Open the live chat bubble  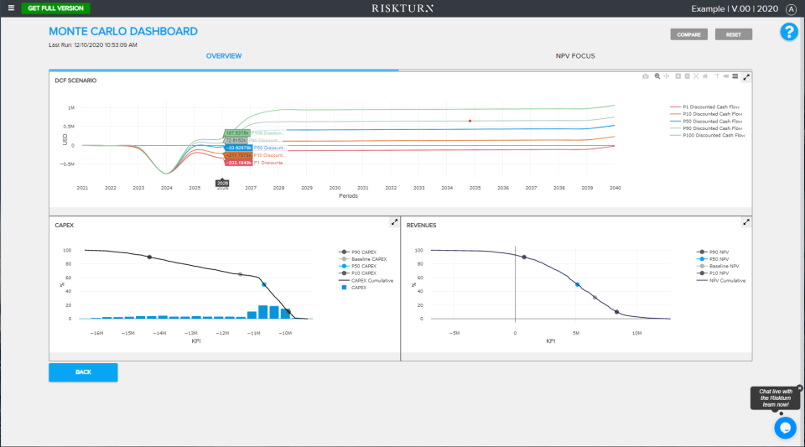pos(785,428)
